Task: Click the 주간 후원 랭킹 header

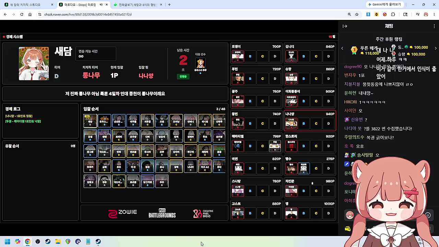Action: (389, 39)
